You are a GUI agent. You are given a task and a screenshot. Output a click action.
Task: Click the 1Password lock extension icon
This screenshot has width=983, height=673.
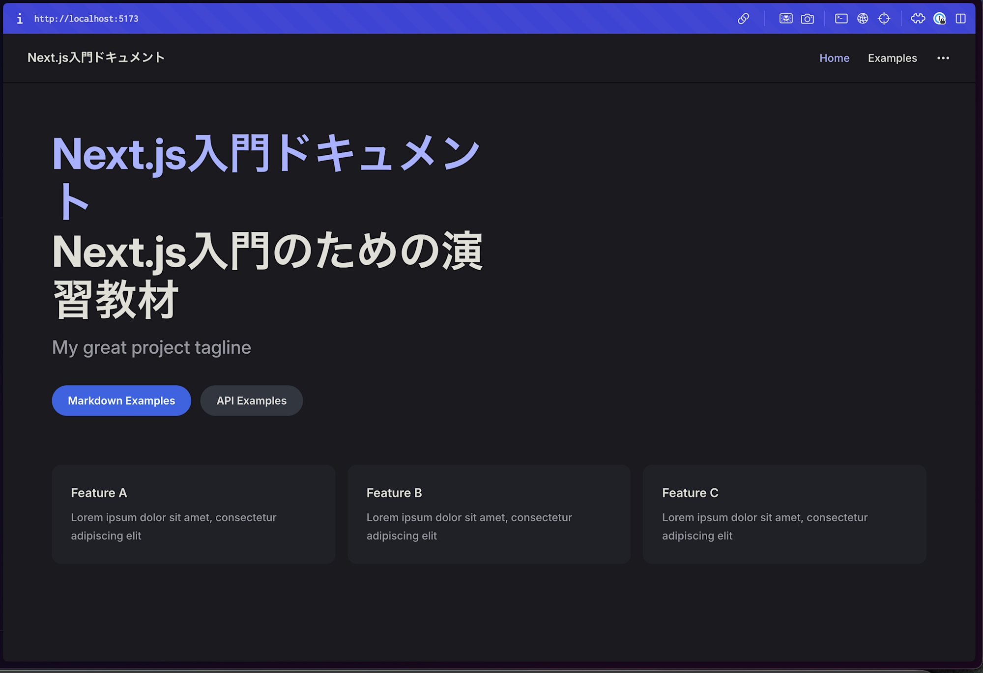(939, 19)
